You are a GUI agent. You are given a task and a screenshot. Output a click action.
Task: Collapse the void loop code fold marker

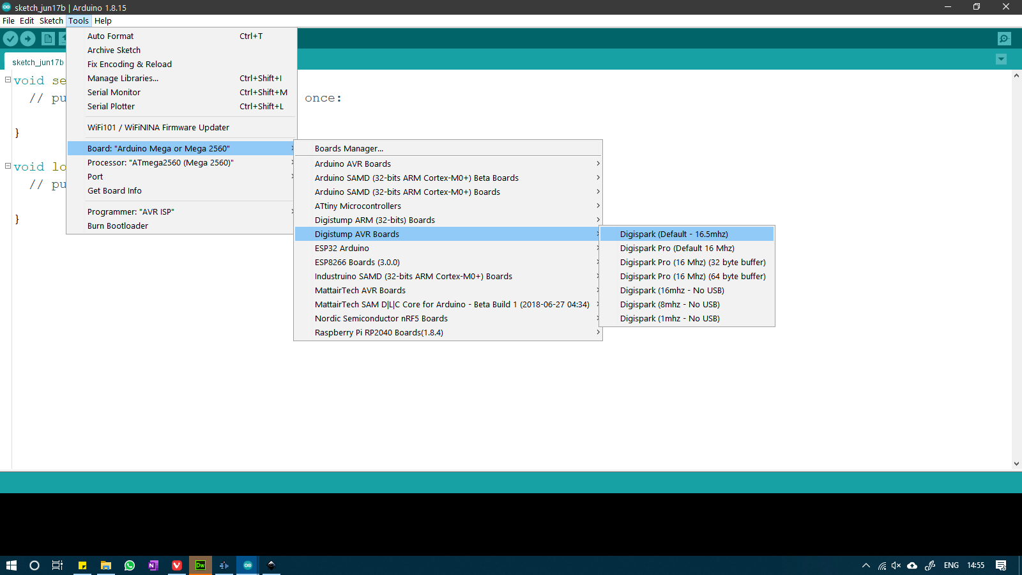[x=8, y=166]
